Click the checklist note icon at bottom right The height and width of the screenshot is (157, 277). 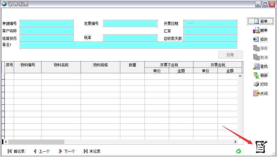[x=261, y=146]
